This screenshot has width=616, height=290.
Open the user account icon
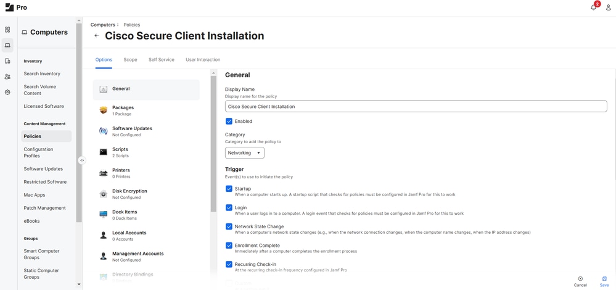[x=609, y=7]
